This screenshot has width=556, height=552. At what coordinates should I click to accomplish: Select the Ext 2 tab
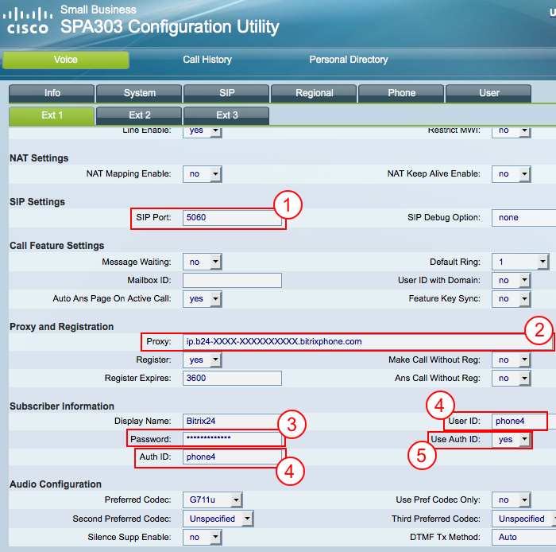point(139,115)
